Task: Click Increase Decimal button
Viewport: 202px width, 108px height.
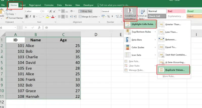Action: click(117, 16)
